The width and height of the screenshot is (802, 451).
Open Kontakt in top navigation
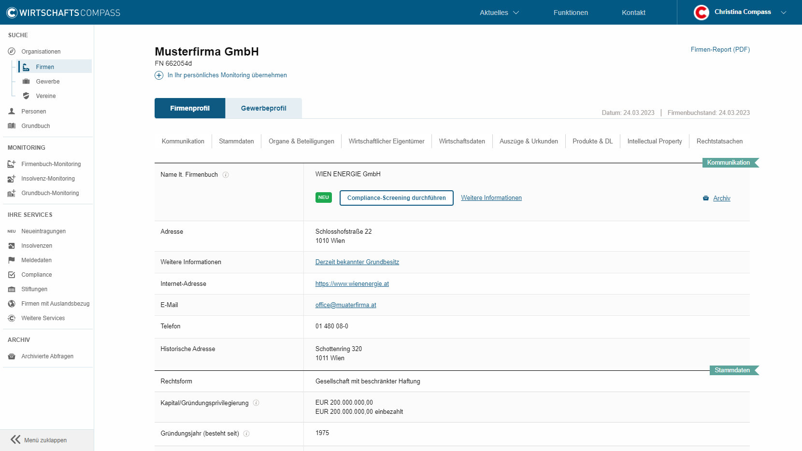pyautogui.click(x=633, y=13)
